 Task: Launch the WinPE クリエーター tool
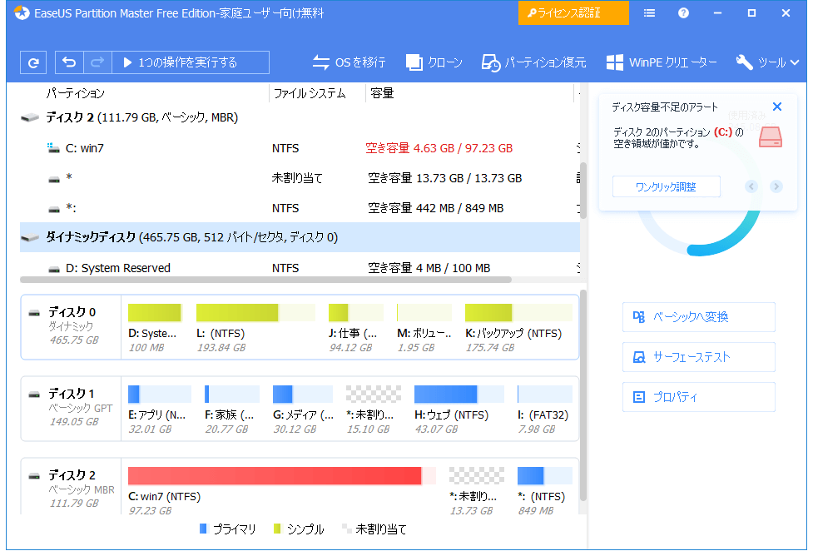[x=662, y=62]
